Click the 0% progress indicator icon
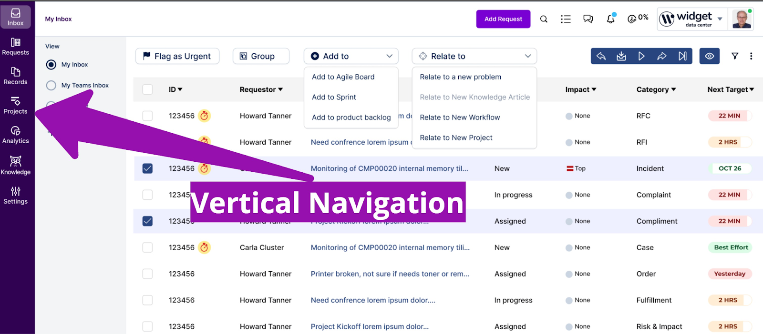The image size is (763, 334). pos(632,19)
